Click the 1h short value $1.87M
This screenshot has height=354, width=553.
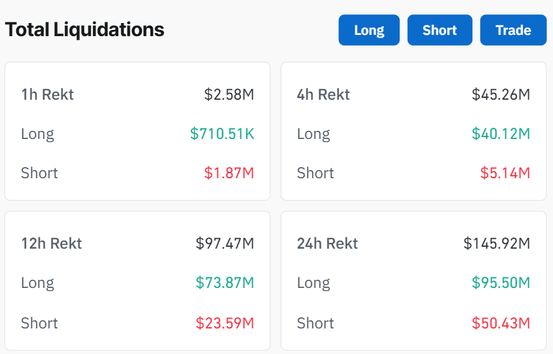click(229, 173)
